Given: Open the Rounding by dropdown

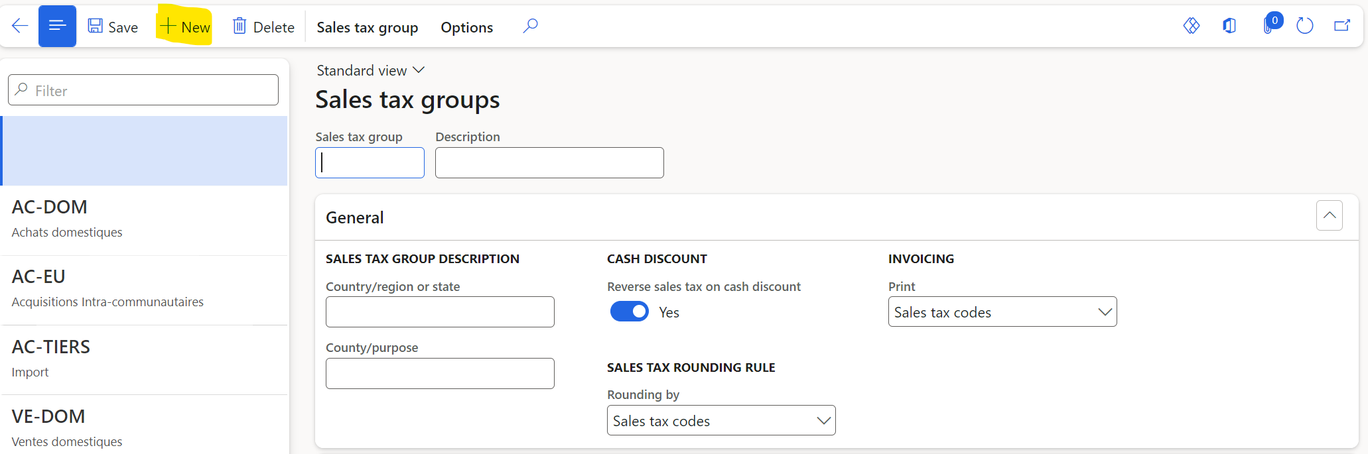Looking at the screenshot, I should point(721,420).
